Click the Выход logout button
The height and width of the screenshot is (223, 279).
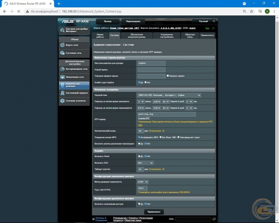108,21
